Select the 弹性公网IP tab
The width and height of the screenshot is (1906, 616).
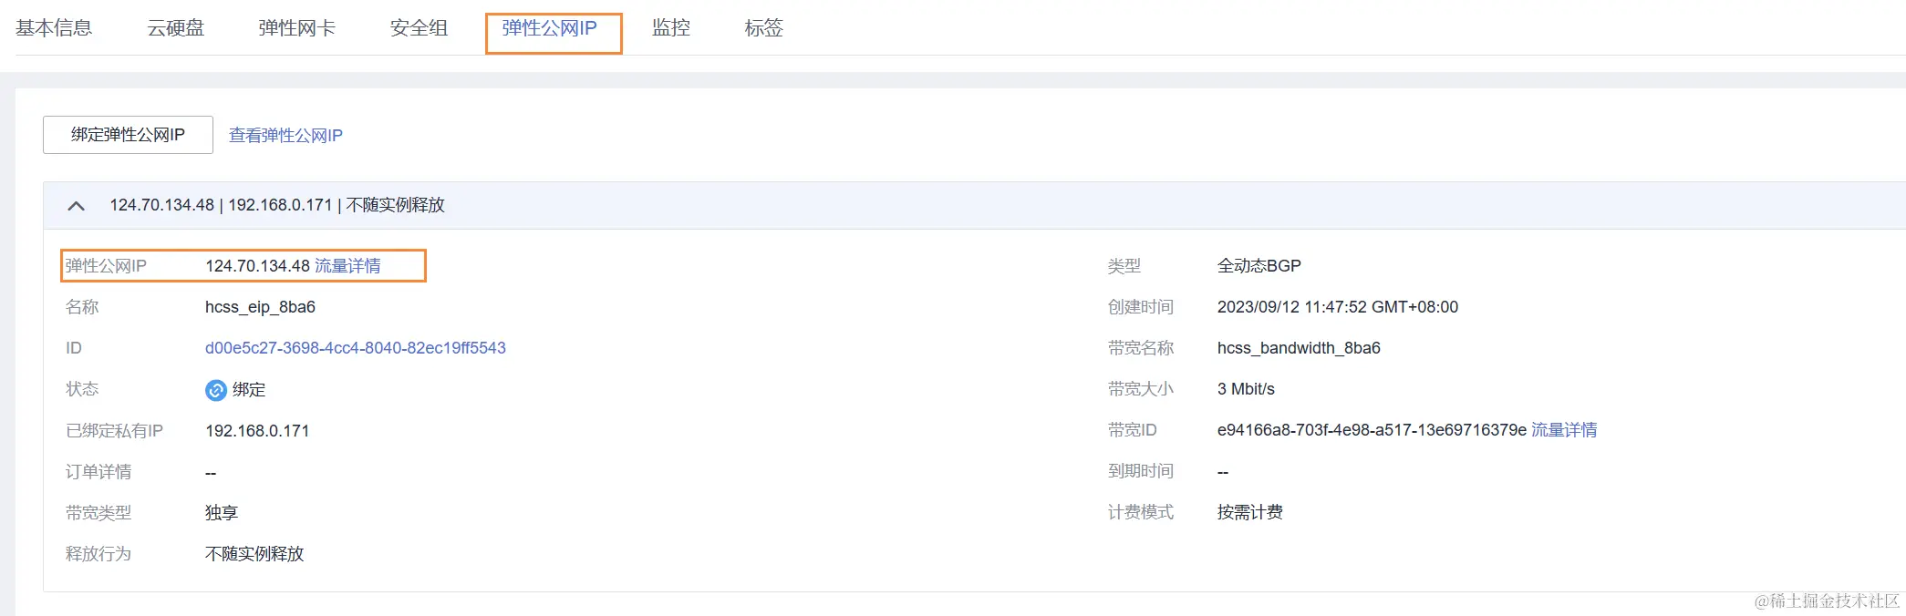click(x=550, y=28)
